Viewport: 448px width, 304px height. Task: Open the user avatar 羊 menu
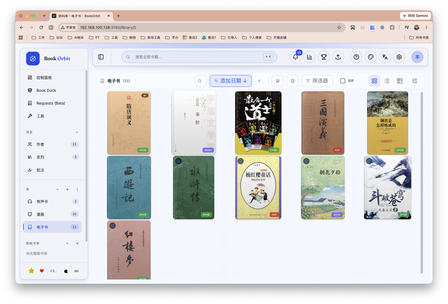(x=417, y=57)
